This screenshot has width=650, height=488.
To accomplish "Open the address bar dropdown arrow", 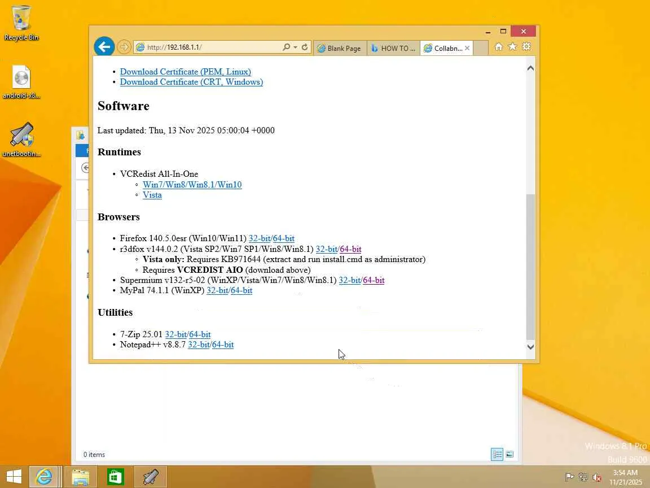I will pos(295,47).
